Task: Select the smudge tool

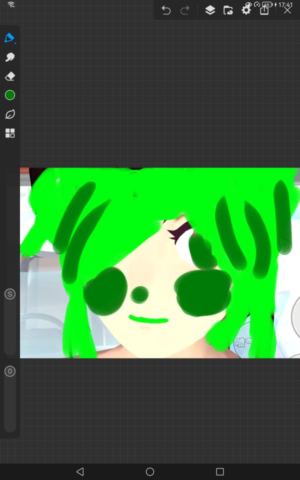Action: point(10,57)
